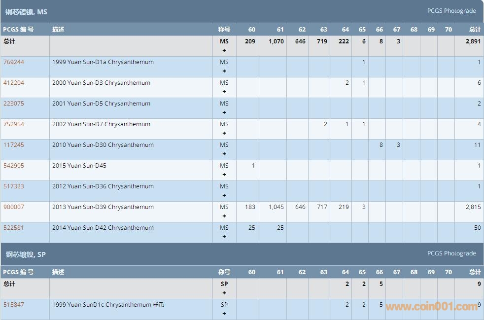
Task: Open PCGS number 769244 link
Action: click(x=14, y=62)
